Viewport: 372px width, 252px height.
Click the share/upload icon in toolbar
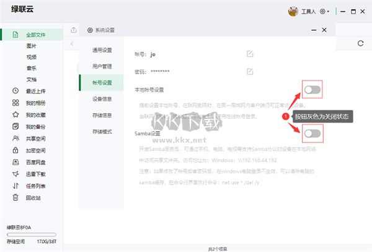[x=74, y=30]
